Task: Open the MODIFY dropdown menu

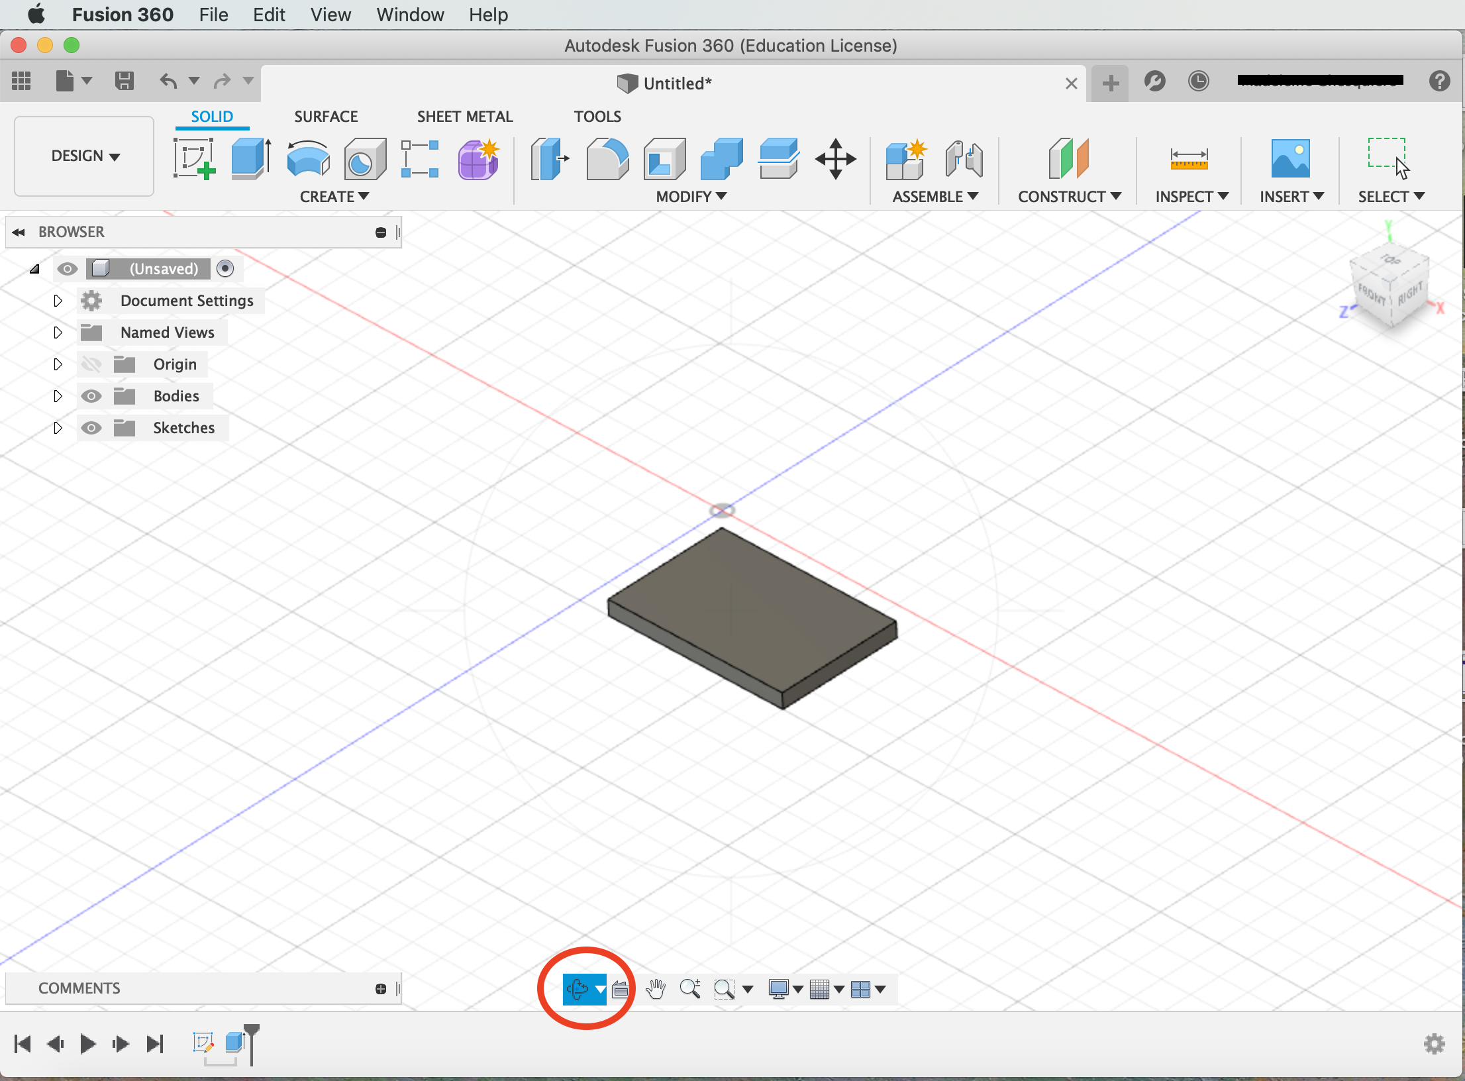Action: (691, 197)
